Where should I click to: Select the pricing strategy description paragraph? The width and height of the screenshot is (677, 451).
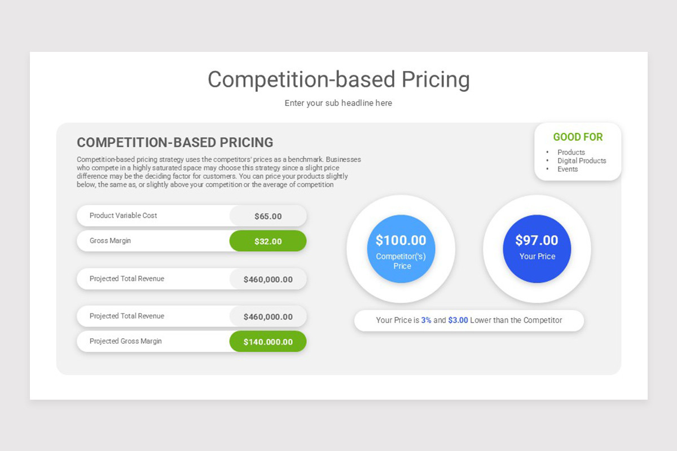click(219, 172)
